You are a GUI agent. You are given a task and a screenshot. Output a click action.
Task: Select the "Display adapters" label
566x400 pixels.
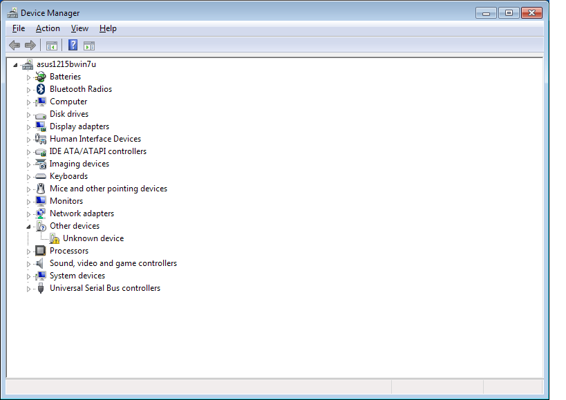(x=79, y=126)
